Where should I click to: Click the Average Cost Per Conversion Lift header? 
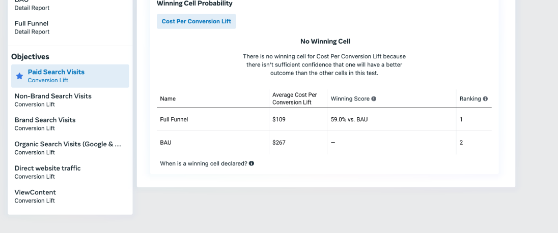tap(295, 98)
